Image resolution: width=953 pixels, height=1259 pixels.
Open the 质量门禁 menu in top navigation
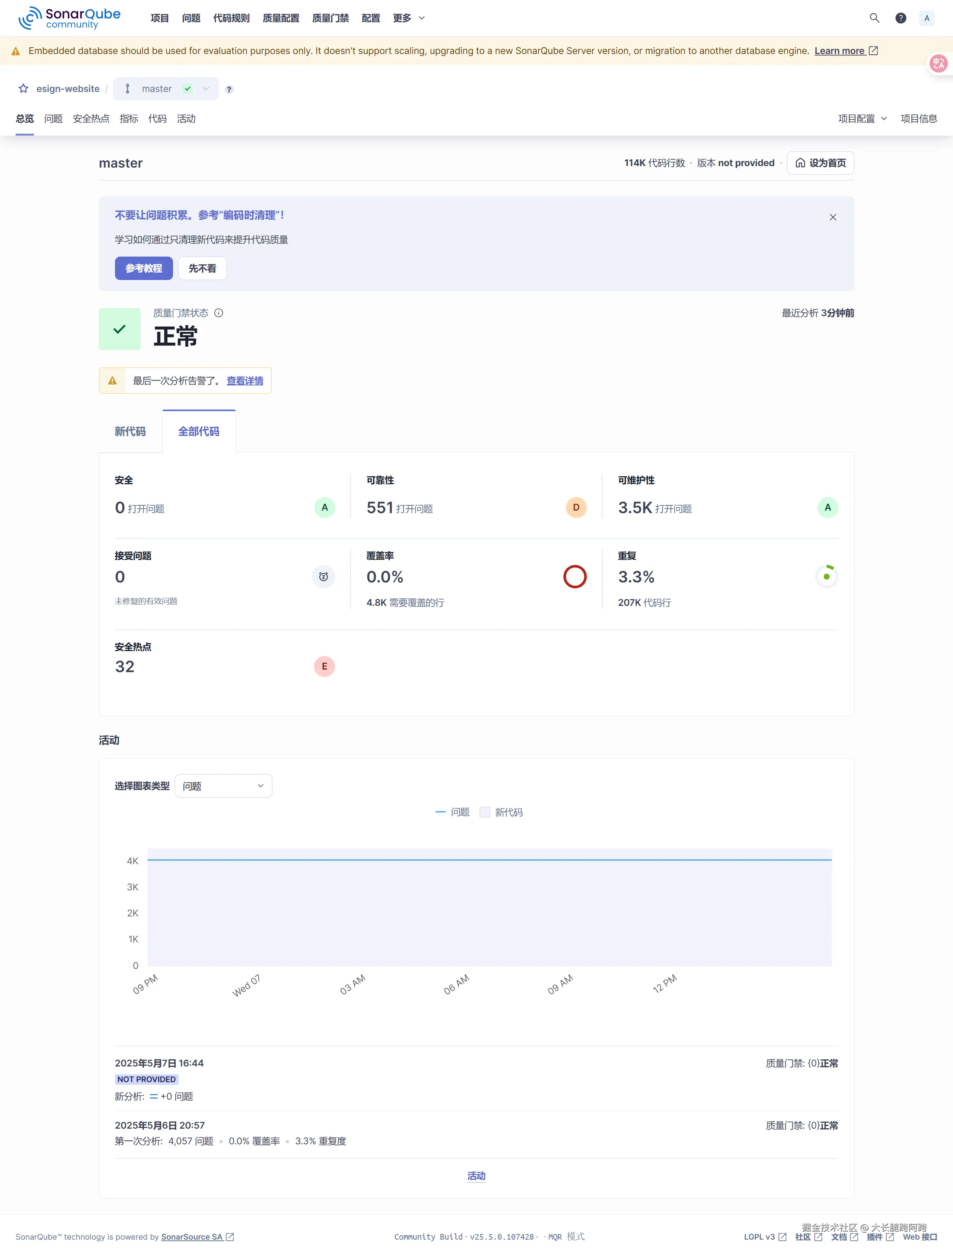(x=330, y=18)
